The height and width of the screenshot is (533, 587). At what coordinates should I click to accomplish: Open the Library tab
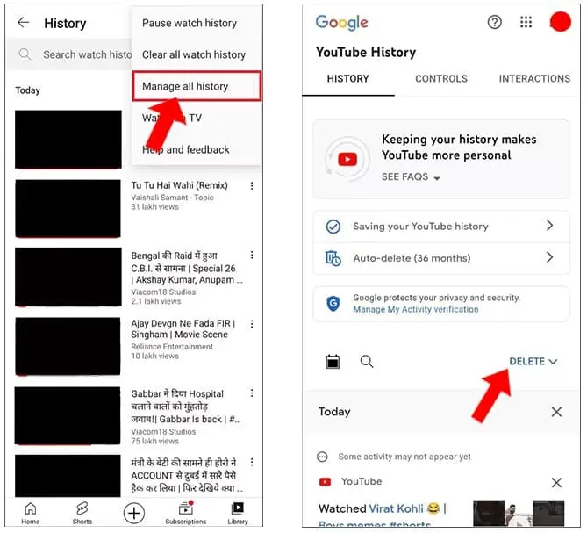click(x=238, y=513)
